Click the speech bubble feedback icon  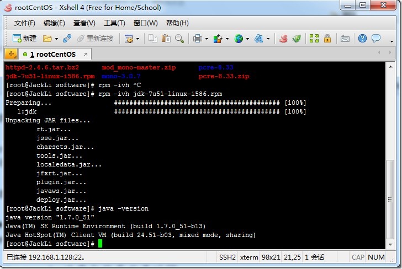point(376,39)
